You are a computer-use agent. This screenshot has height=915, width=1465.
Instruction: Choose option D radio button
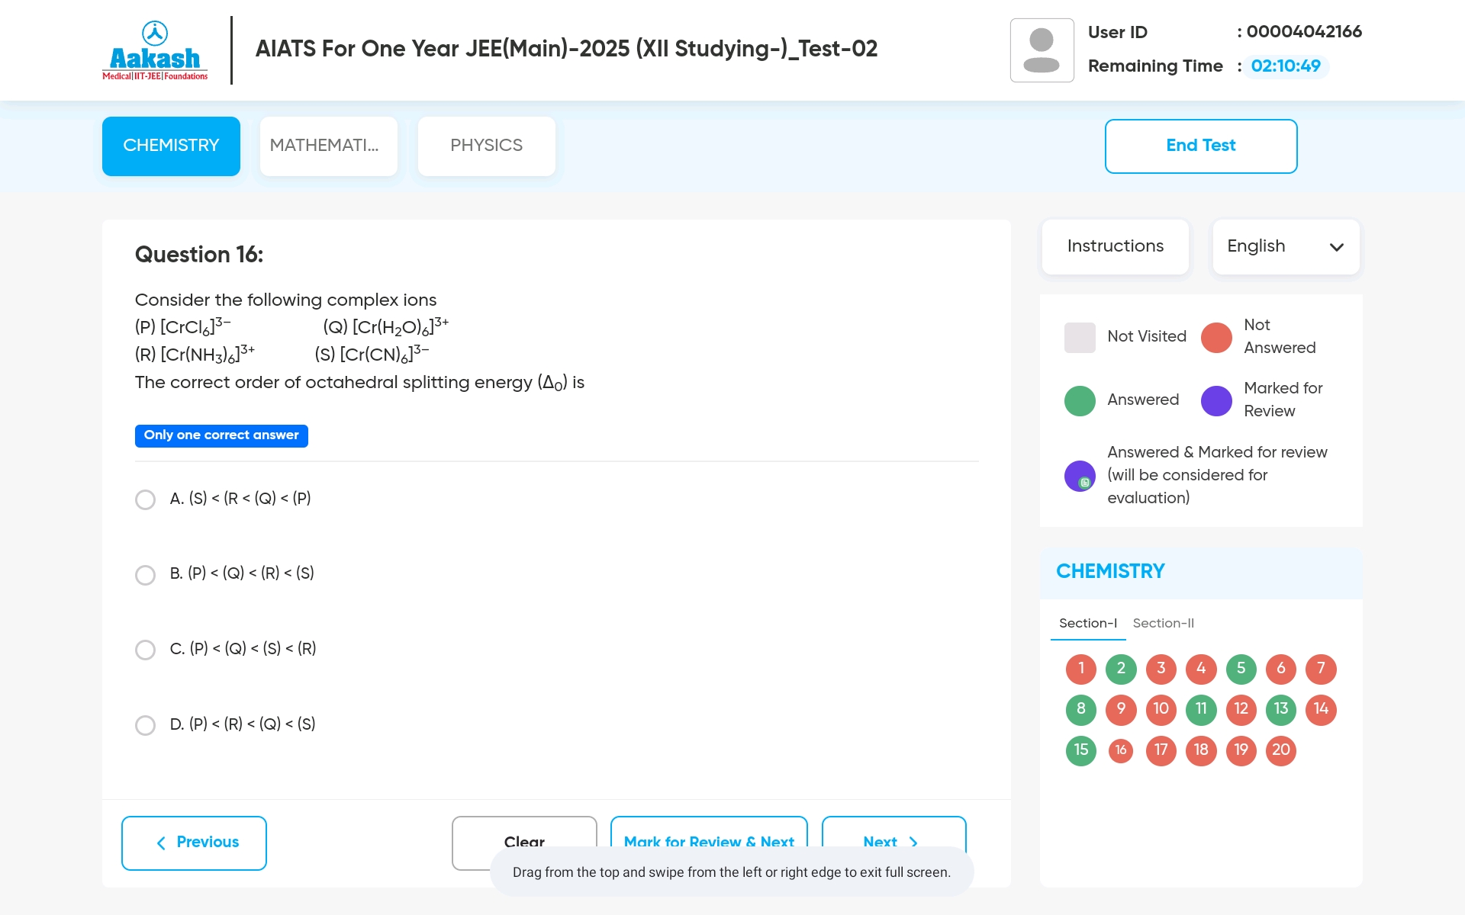coord(145,725)
